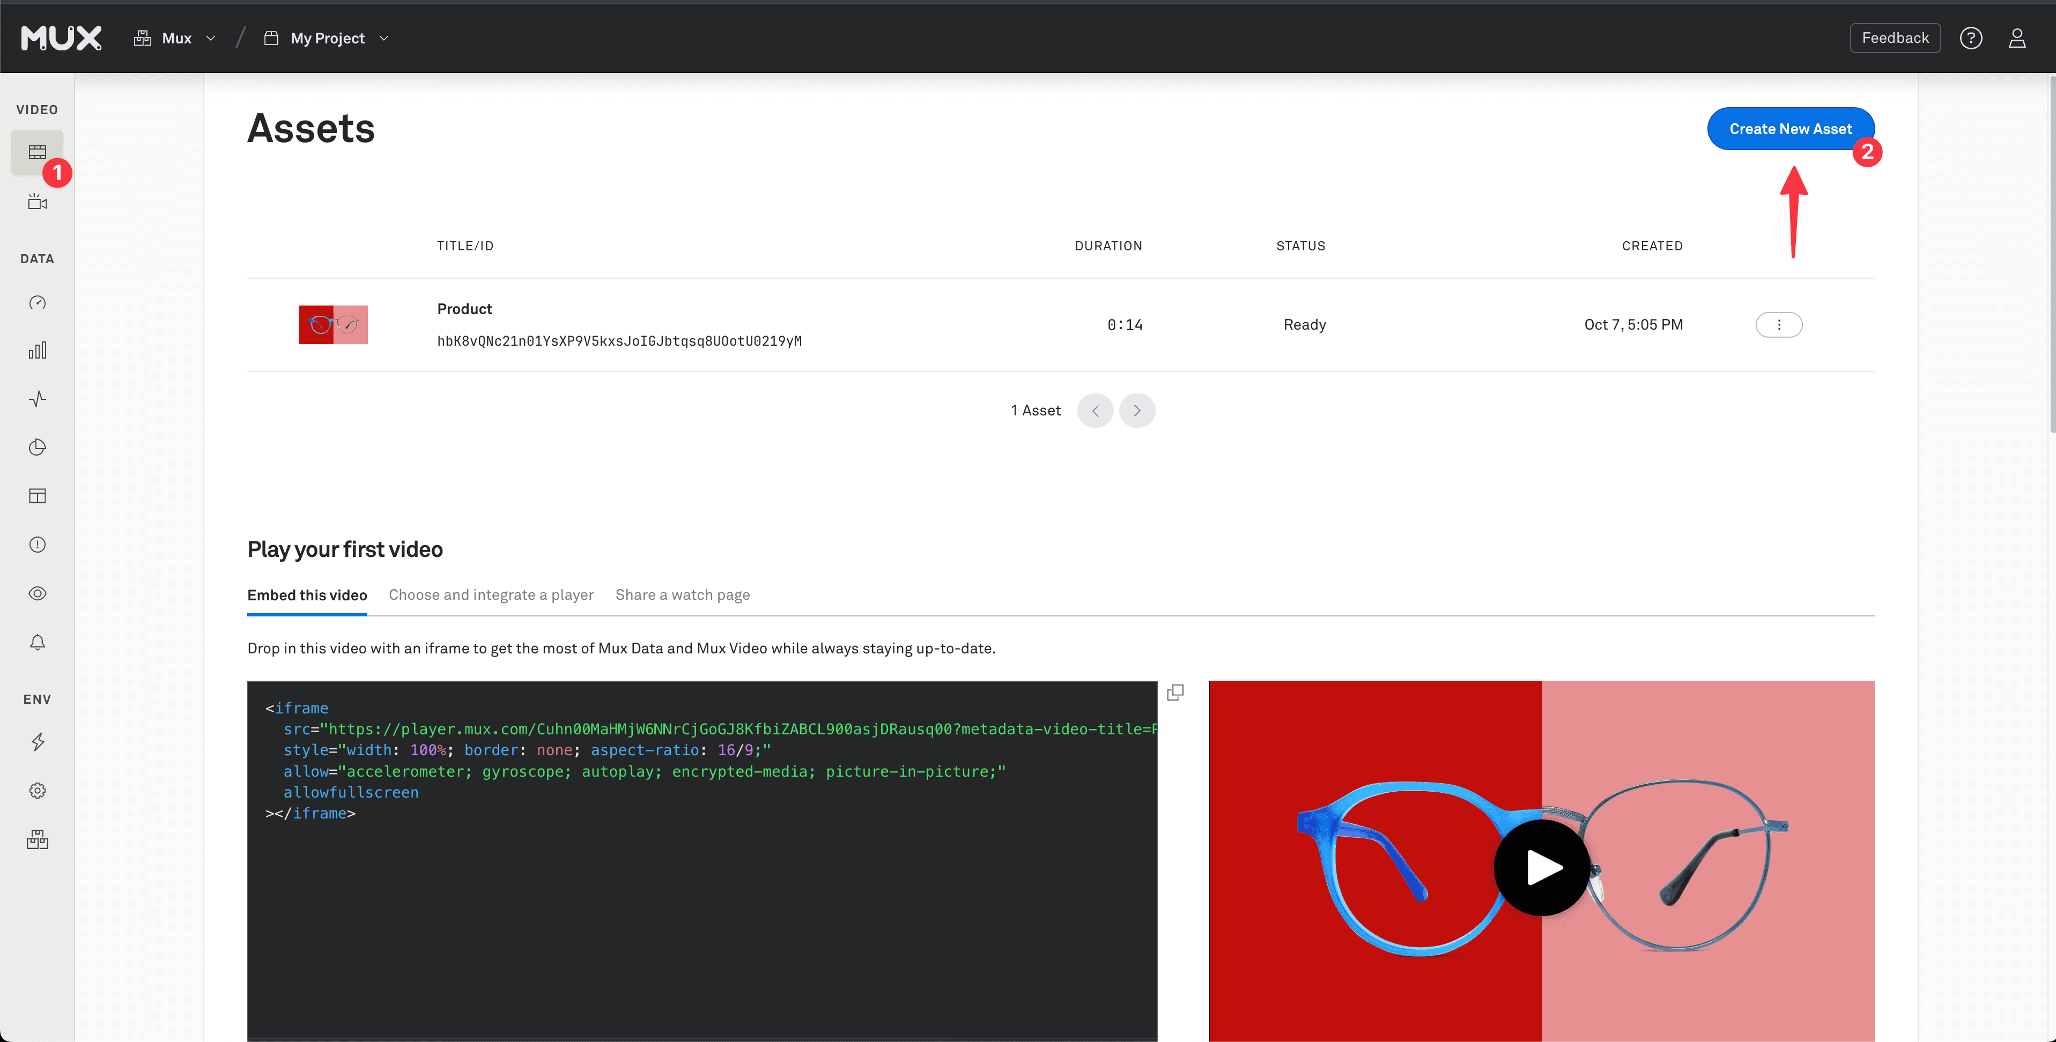Open the settings gear icon under ENV

[38, 791]
